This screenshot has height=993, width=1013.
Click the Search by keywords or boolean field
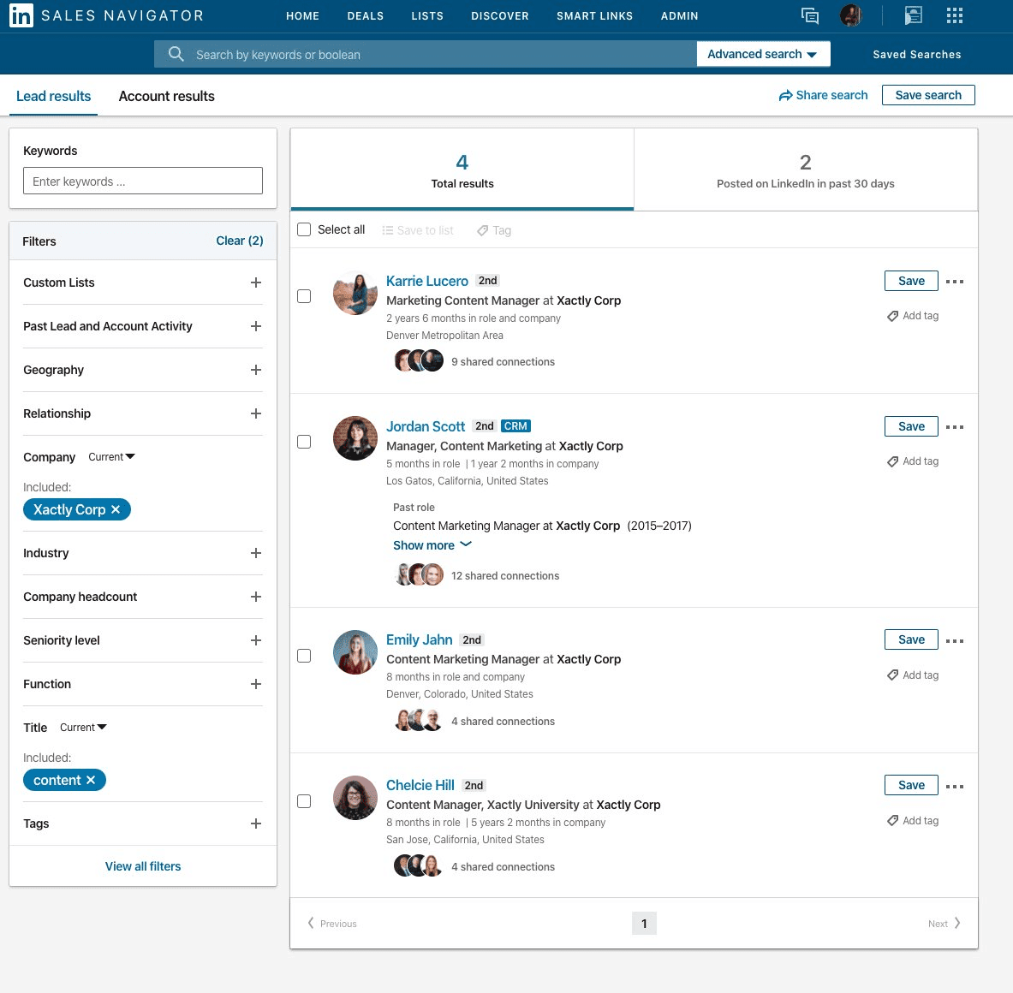click(425, 54)
